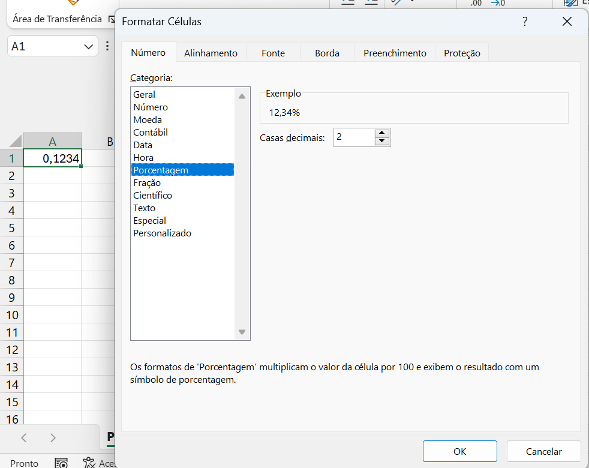This screenshot has width=589, height=468.
Task: Select the Especial category
Action: click(182, 220)
